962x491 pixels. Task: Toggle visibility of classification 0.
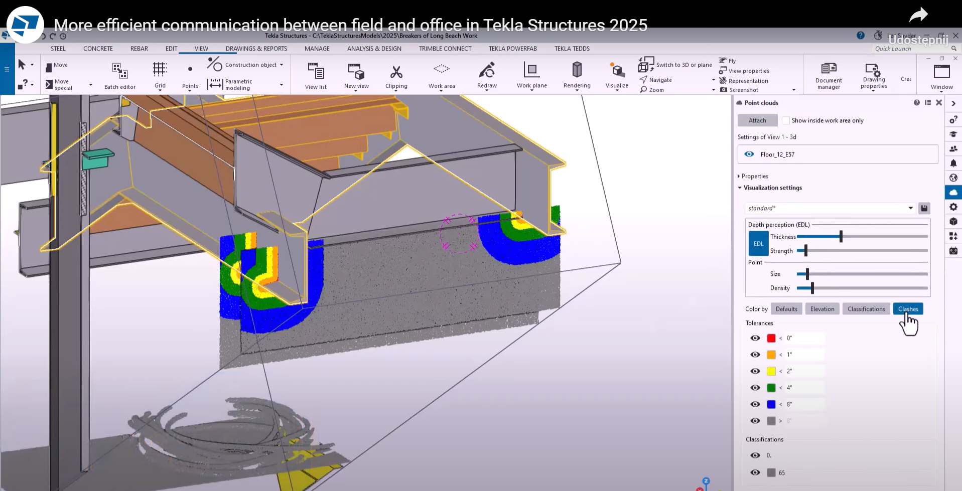tap(755, 455)
